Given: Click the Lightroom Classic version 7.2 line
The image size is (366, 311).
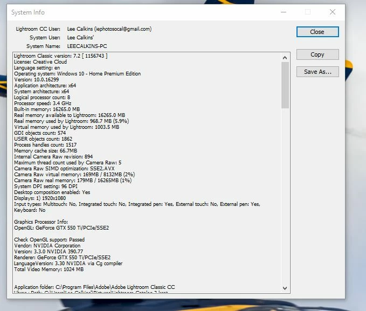Looking at the screenshot, I should [61, 56].
